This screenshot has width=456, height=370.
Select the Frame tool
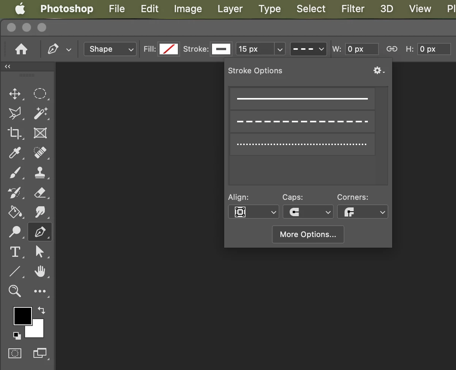(40, 133)
